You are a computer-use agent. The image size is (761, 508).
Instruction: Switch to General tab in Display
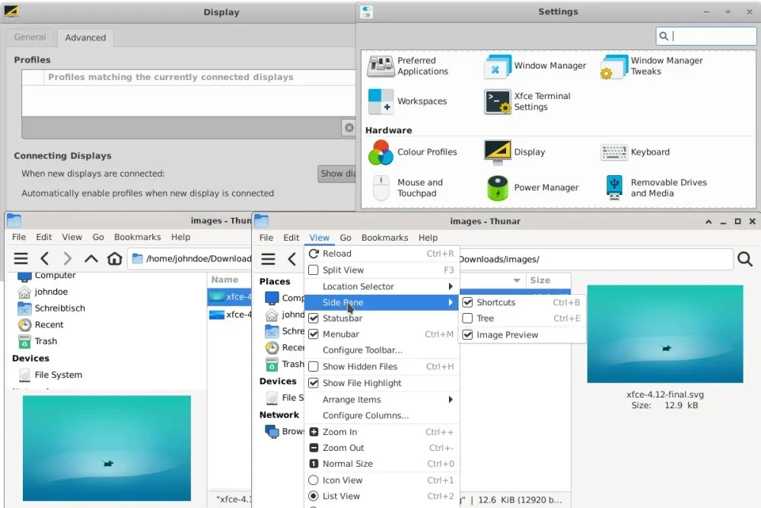point(30,37)
